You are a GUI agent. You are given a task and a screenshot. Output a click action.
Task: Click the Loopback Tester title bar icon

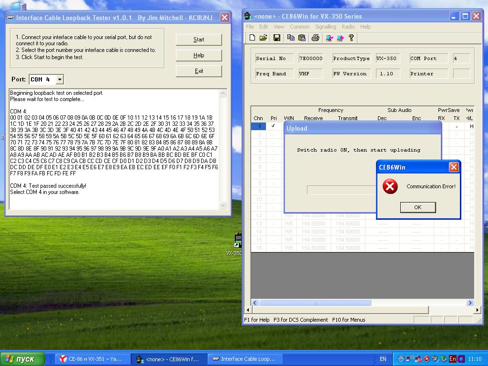[10, 18]
